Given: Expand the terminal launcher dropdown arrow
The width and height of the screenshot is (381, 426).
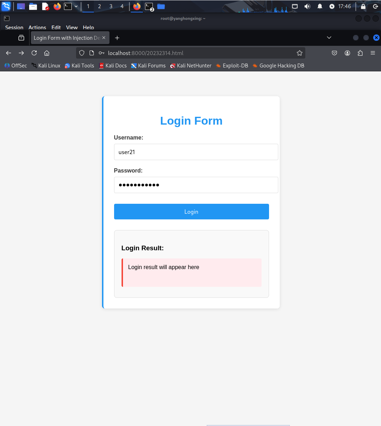Looking at the screenshot, I should click(76, 6).
